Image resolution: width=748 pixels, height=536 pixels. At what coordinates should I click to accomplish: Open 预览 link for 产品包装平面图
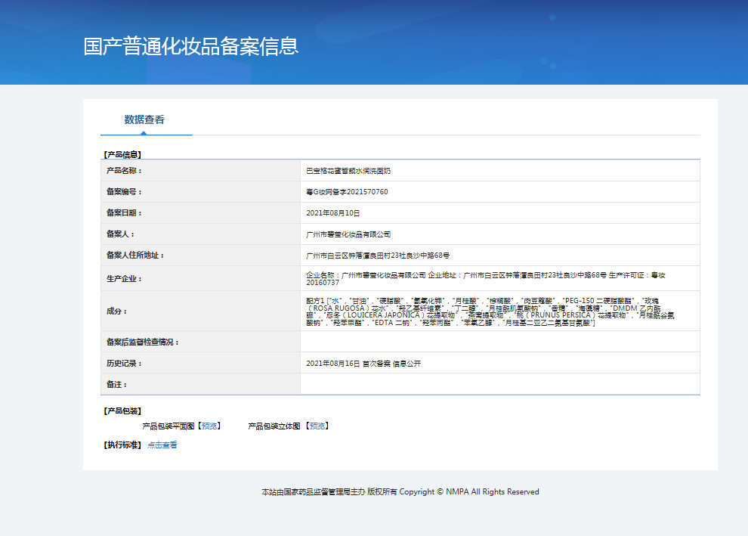tap(209, 426)
